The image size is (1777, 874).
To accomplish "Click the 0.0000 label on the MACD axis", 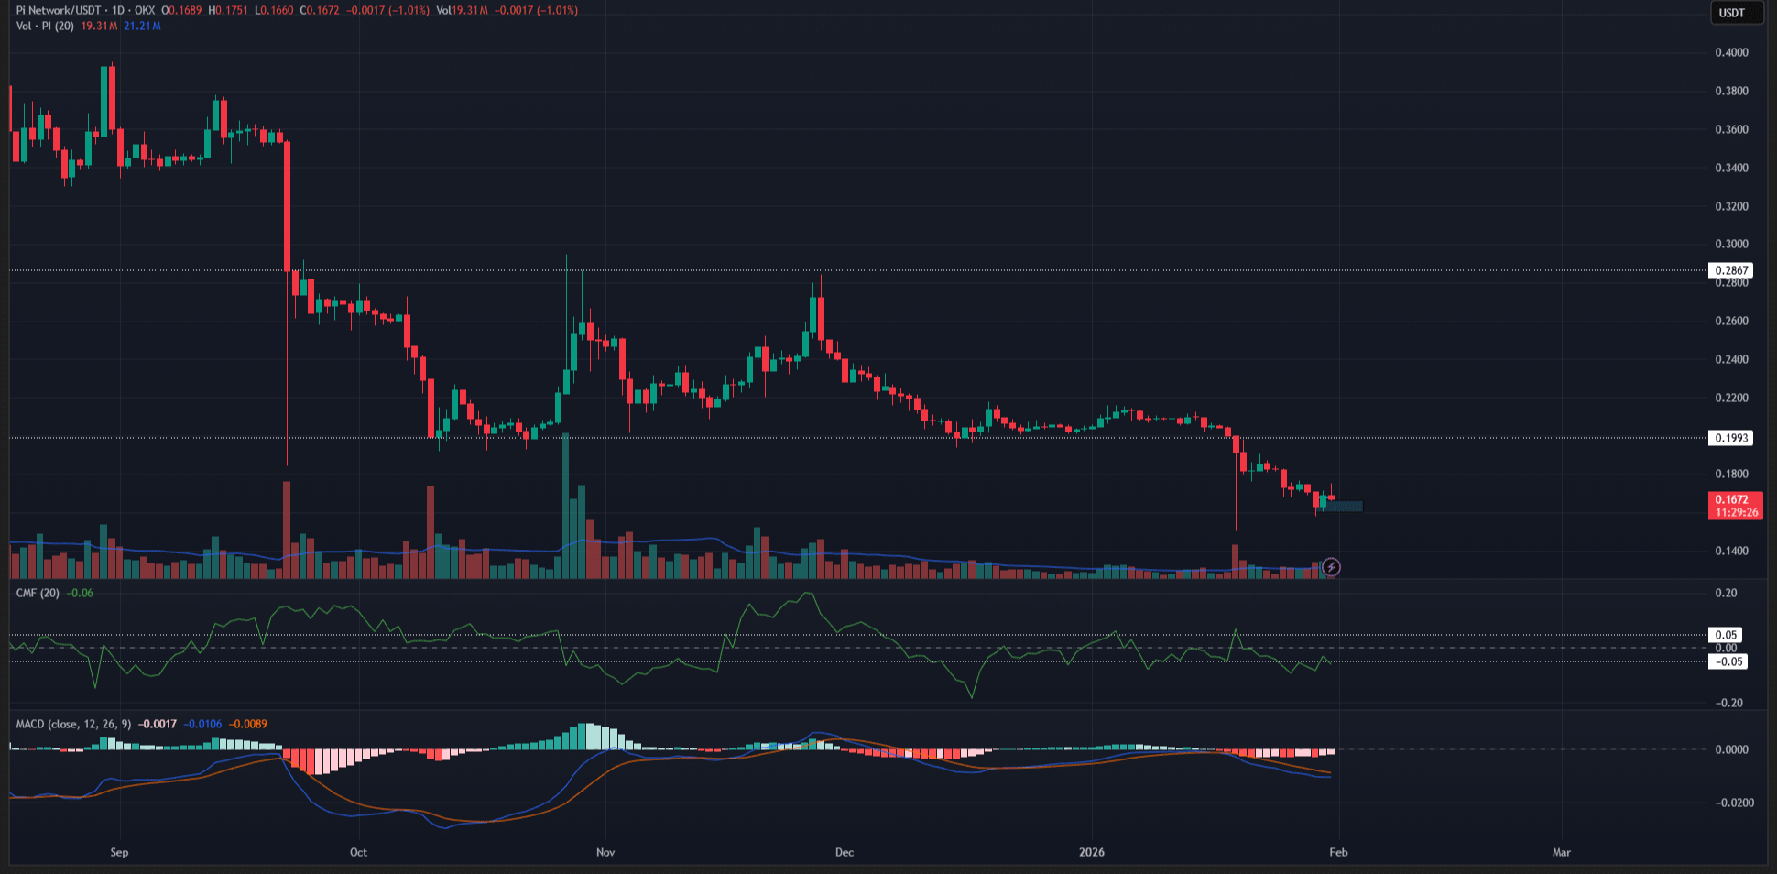I will (x=1731, y=749).
